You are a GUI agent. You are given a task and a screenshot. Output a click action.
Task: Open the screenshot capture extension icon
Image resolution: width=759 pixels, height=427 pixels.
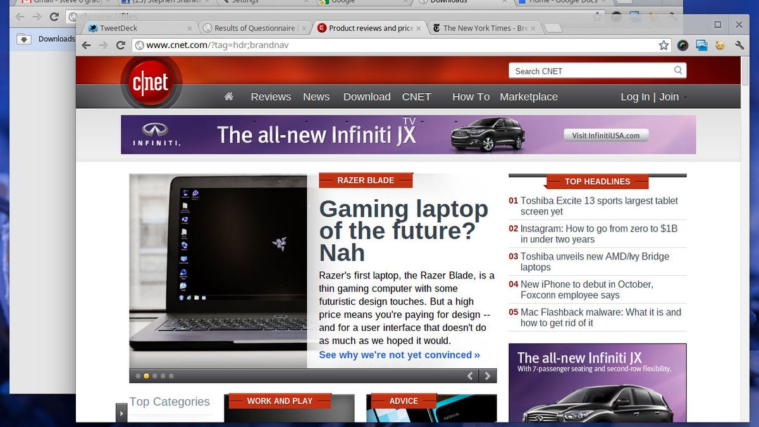pos(702,46)
